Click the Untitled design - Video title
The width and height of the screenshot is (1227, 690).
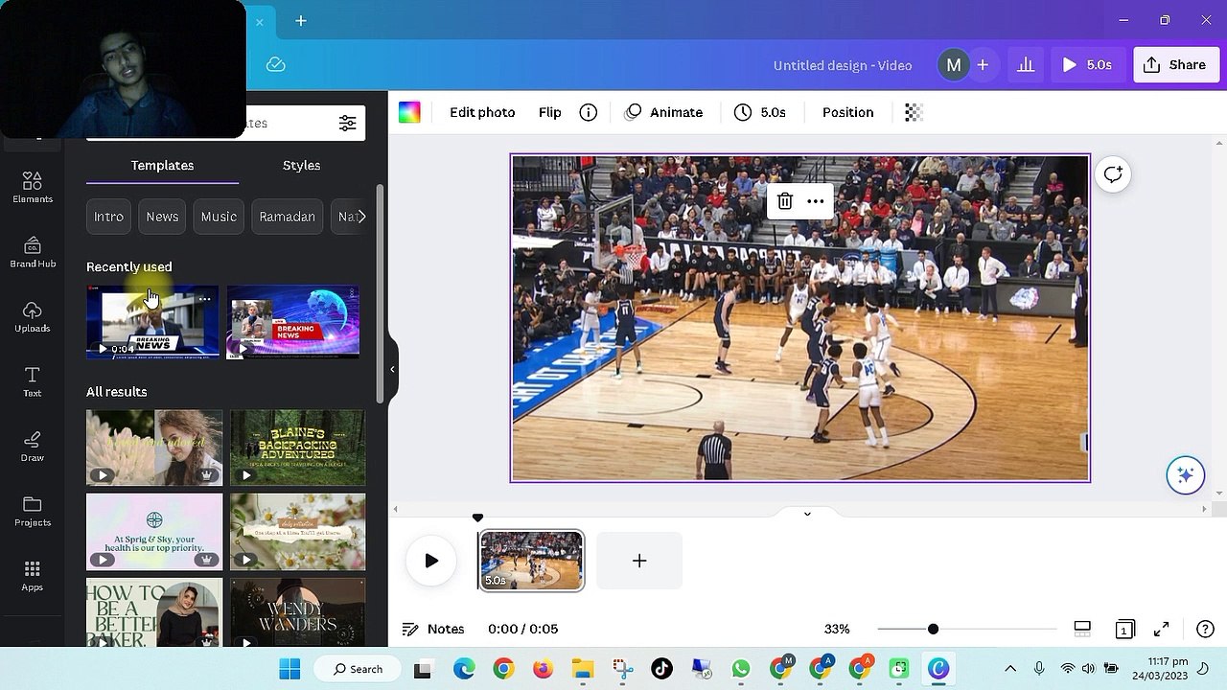click(843, 65)
